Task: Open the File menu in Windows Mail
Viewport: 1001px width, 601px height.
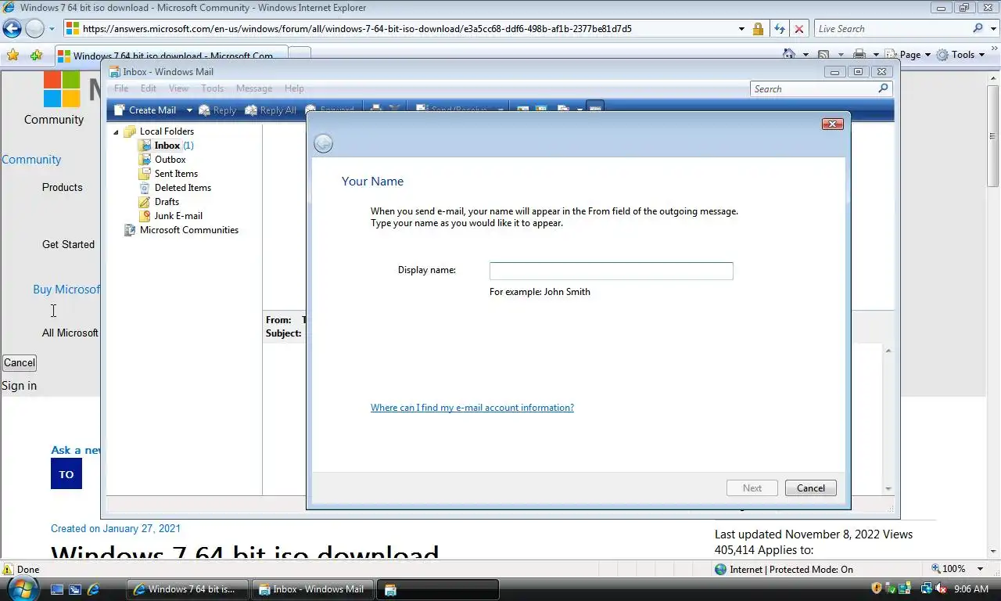Action: tap(121, 88)
